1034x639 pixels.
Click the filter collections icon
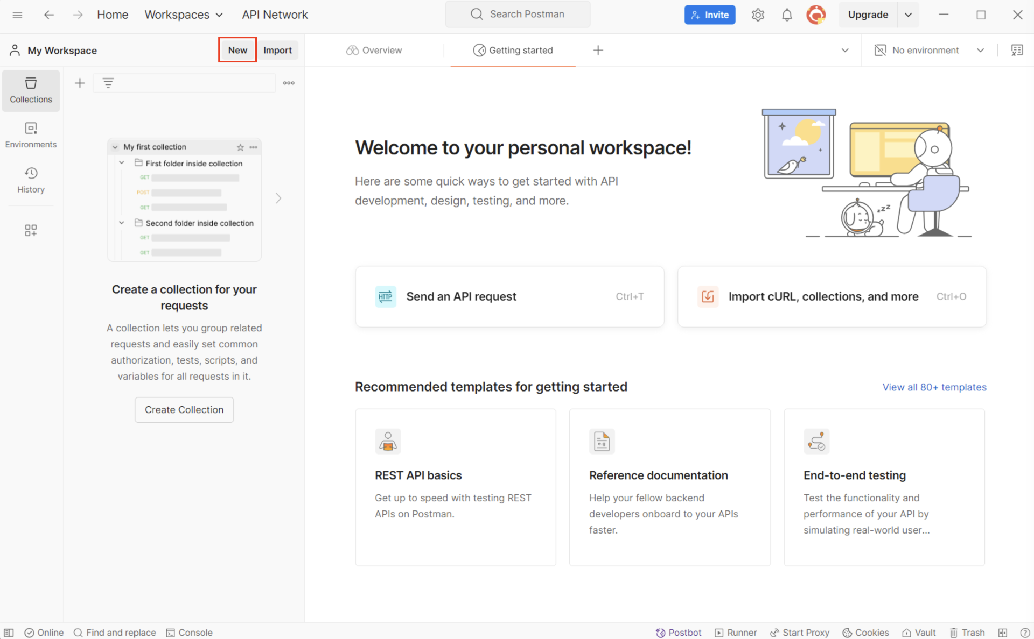(x=108, y=83)
